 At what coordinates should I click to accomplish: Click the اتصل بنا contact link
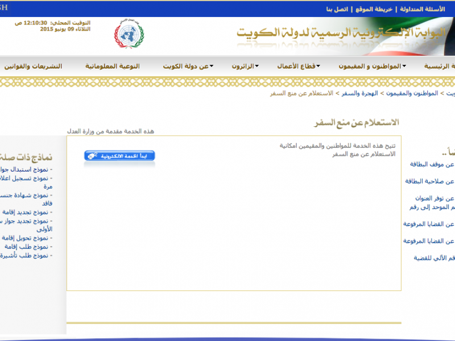pos(337,9)
